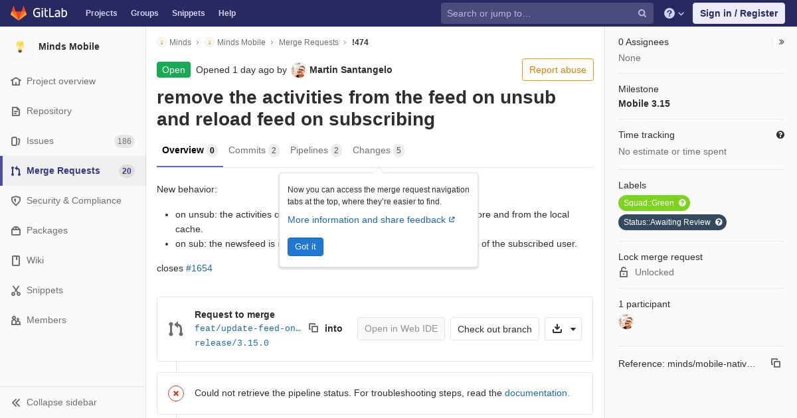Click the Status::Awaiting Review label
The height and width of the screenshot is (418, 797).
[x=672, y=222]
